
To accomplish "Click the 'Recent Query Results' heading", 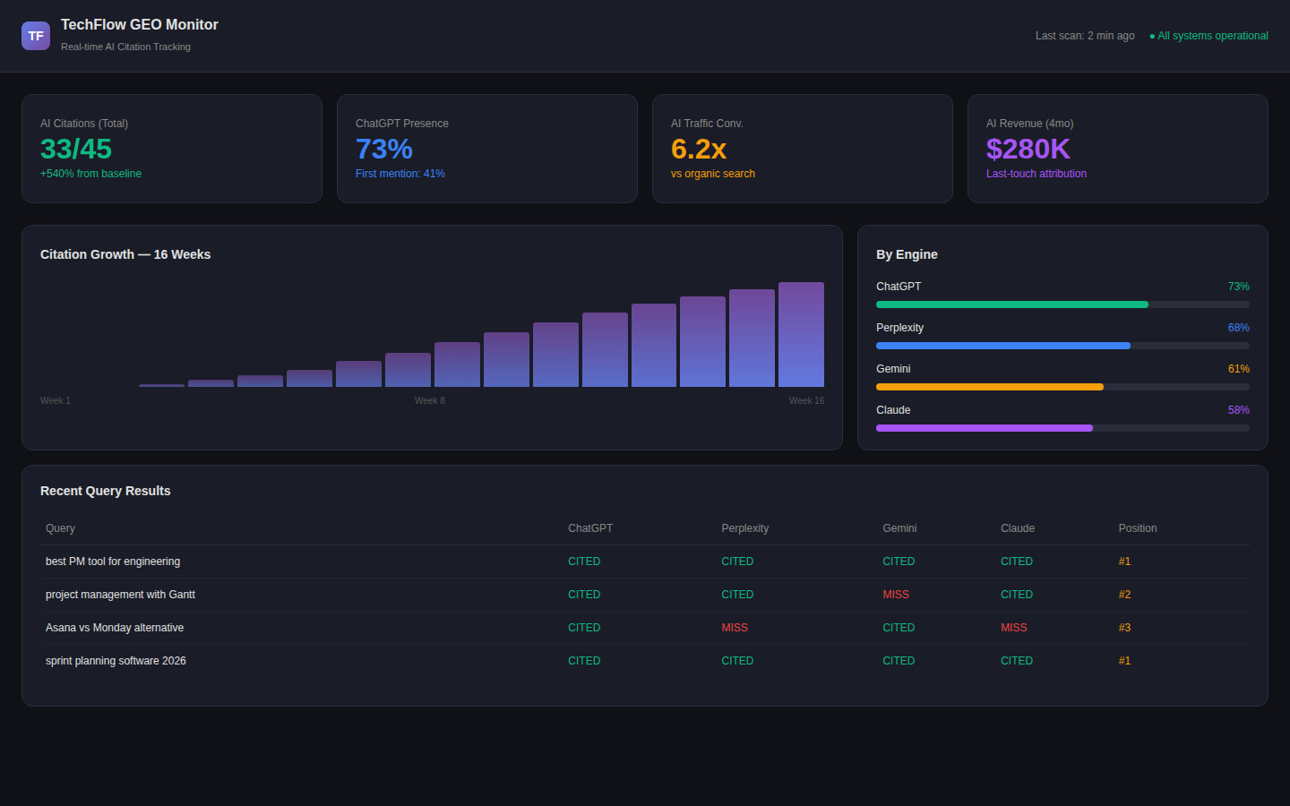I will (106, 491).
